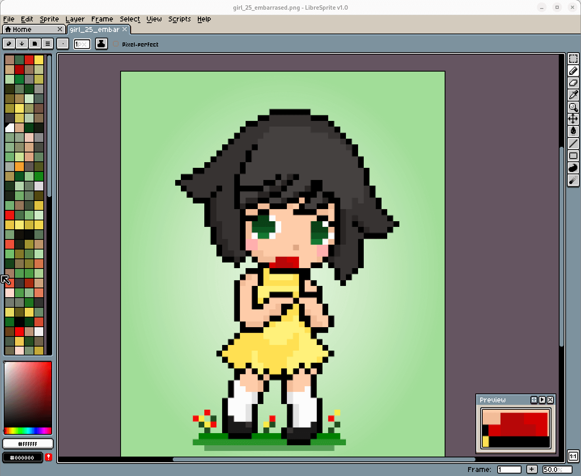This screenshot has width=581, height=476.
Task: Select the Paint Bucket tool
Action: click(x=573, y=131)
